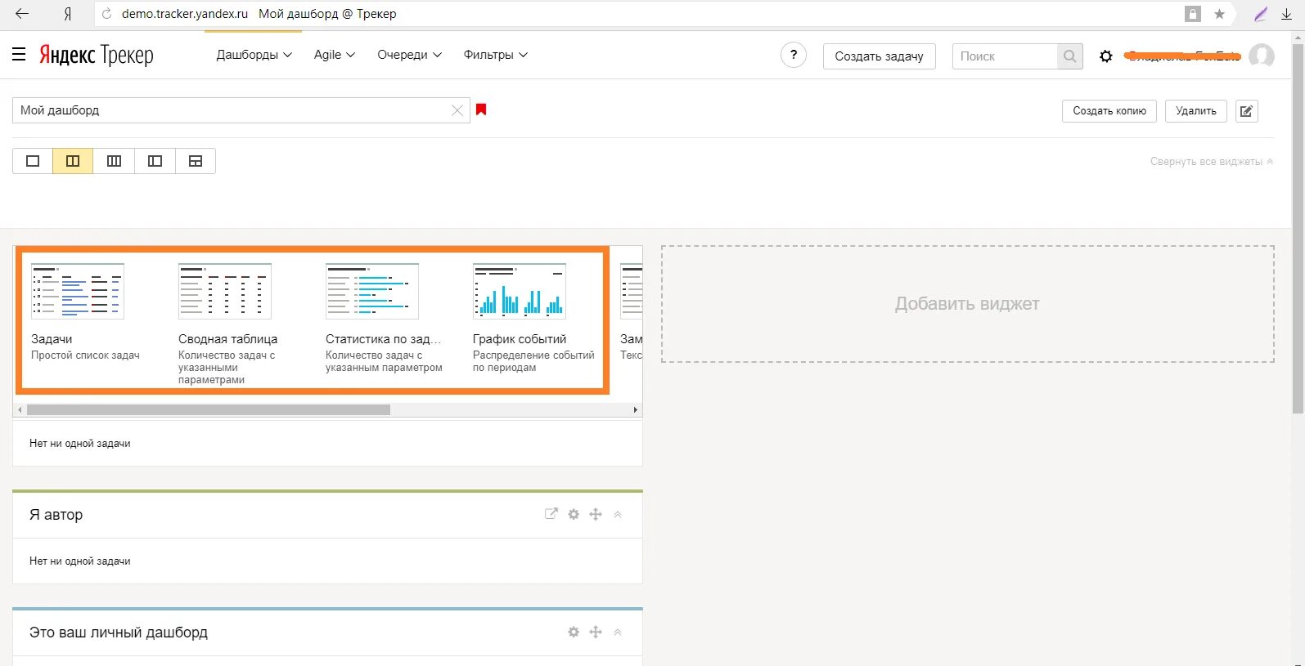Open the Очереди dropdown menu
1305x666 pixels.
409,55
